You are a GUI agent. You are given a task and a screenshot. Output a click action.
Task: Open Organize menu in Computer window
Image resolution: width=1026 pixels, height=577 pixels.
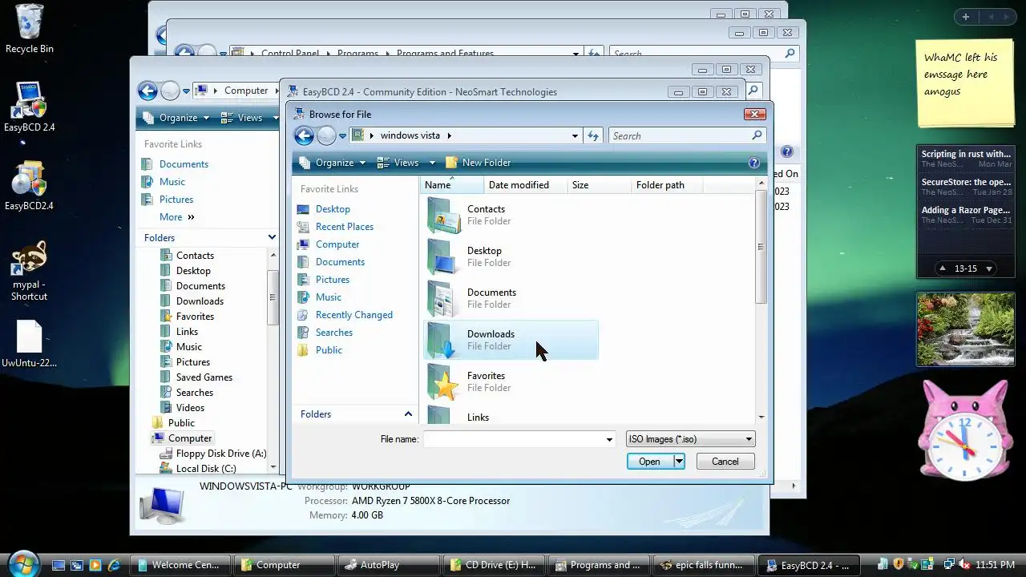pyautogui.click(x=176, y=118)
